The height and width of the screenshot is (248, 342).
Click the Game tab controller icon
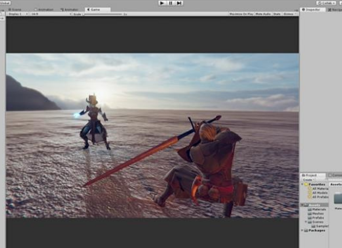pos(88,9)
